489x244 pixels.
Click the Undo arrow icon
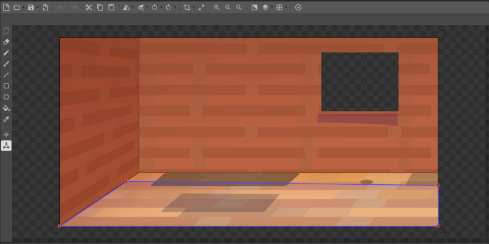61,7
